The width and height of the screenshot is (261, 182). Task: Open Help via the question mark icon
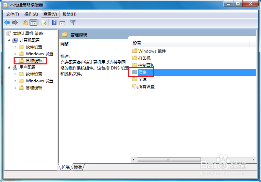(54, 22)
